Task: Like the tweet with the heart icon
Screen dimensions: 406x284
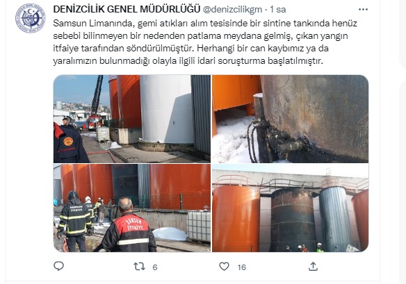Action: pyautogui.click(x=225, y=267)
